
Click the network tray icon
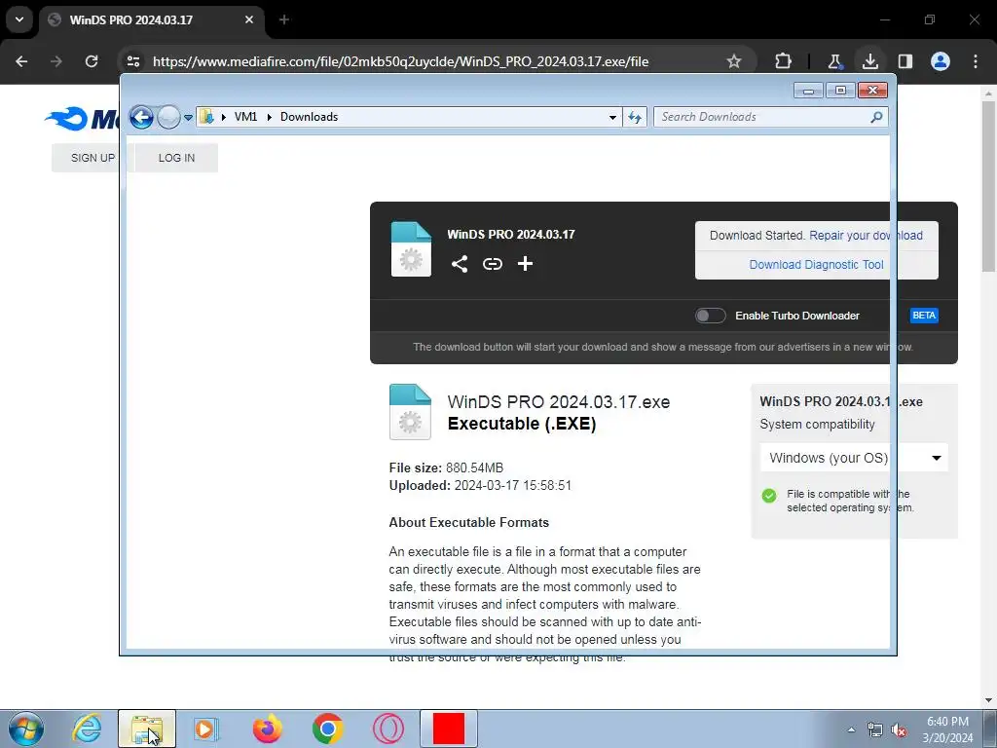pos(875,730)
